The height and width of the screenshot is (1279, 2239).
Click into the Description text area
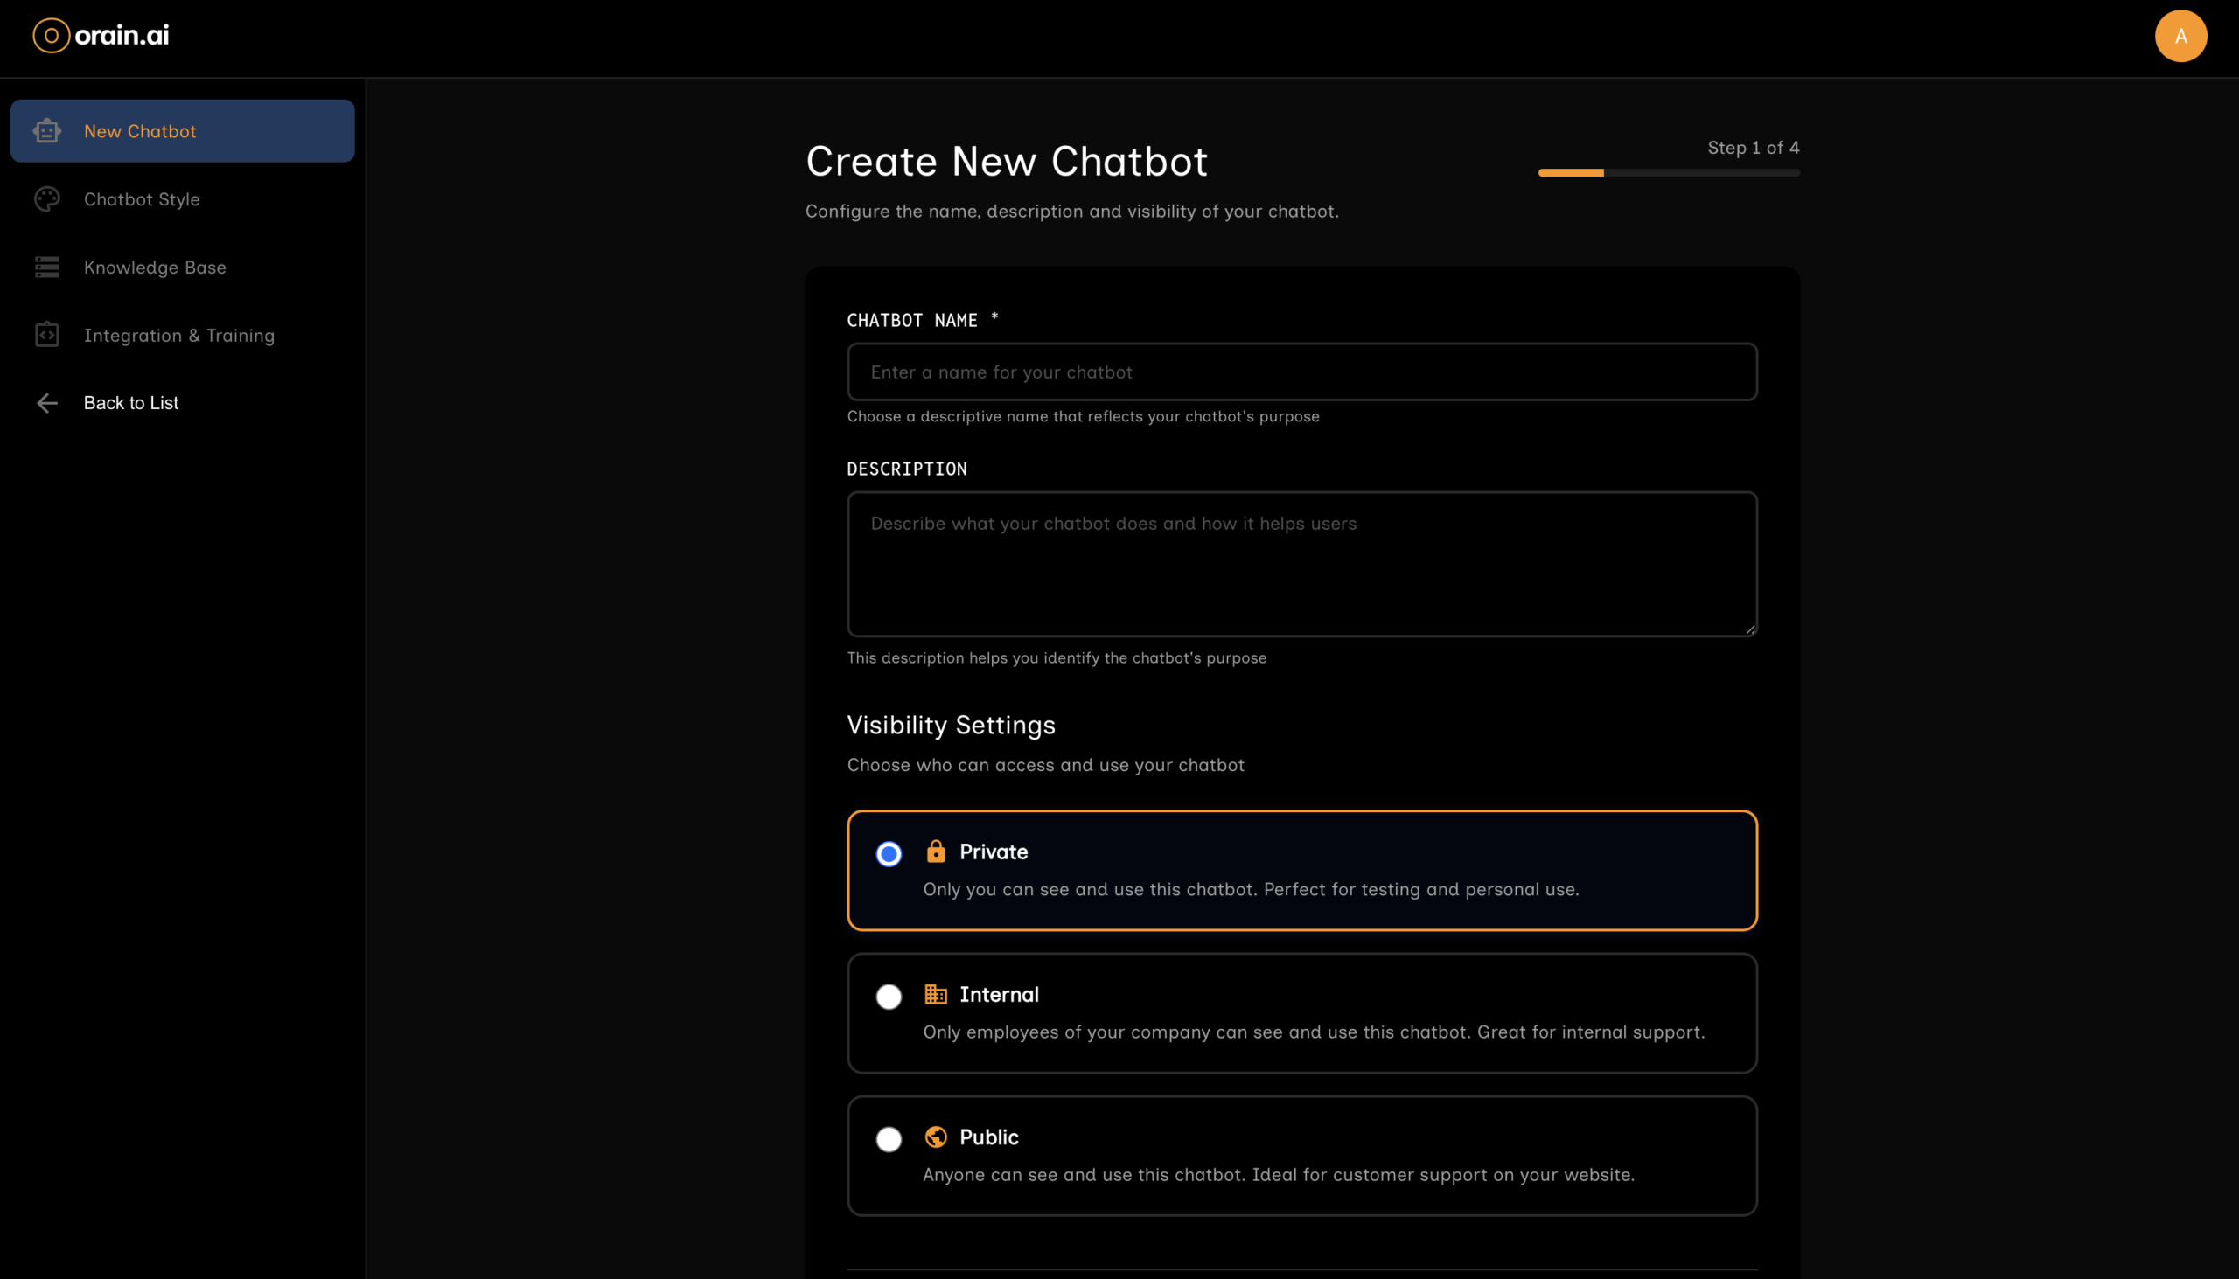(x=1301, y=564)
